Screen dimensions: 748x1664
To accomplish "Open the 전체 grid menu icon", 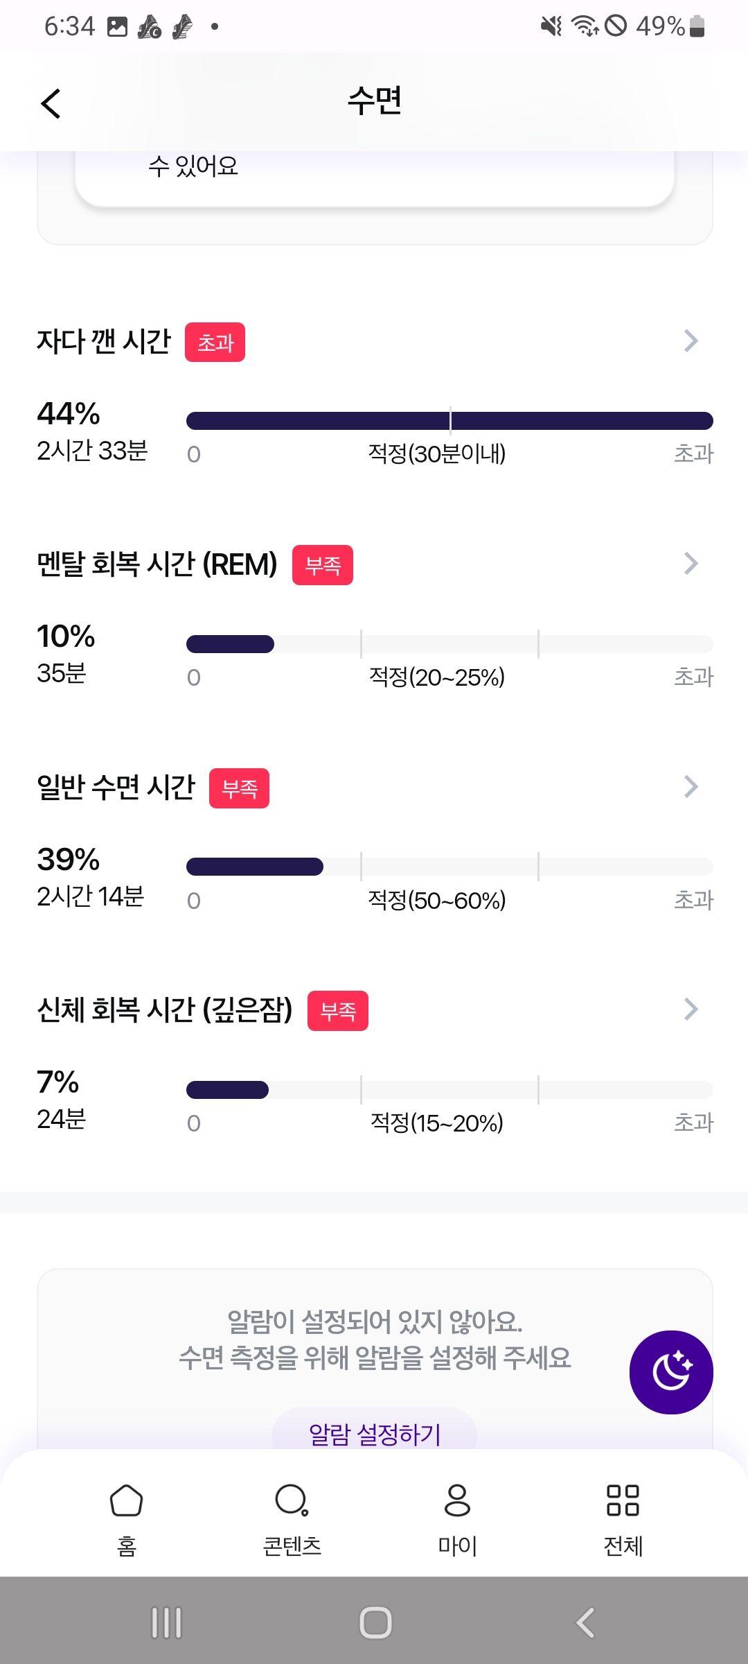I will point(623,1500).
